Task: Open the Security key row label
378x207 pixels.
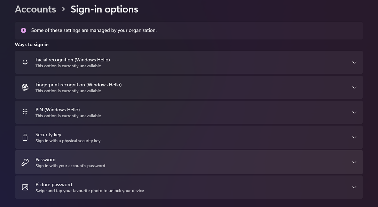Action: tap(48, 135)
